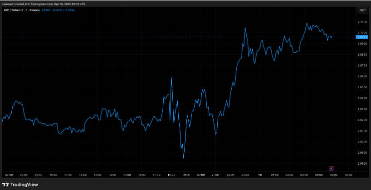This screenshot has height=190, width=371.
Task: Click the 07:00 label on time axis
Action: click(x=9, y=174)
